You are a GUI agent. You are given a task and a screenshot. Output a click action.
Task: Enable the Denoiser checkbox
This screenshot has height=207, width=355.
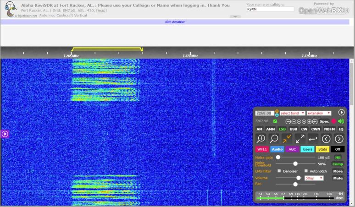[279, 171]
